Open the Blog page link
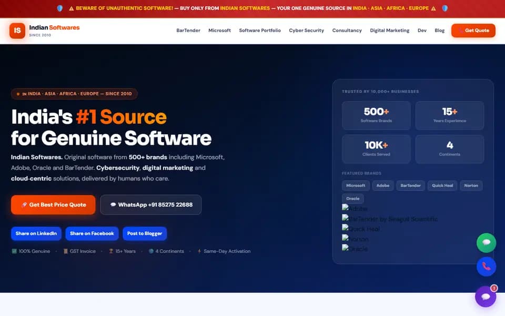Image resolution: width=505 pixels, height=316 pixels. coord(440,31)
